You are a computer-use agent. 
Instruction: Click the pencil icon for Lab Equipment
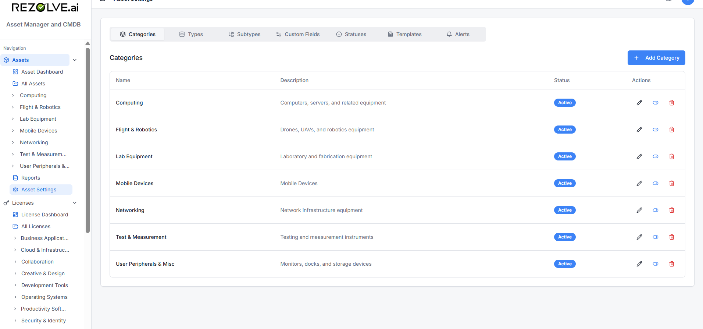coord(639,156)
